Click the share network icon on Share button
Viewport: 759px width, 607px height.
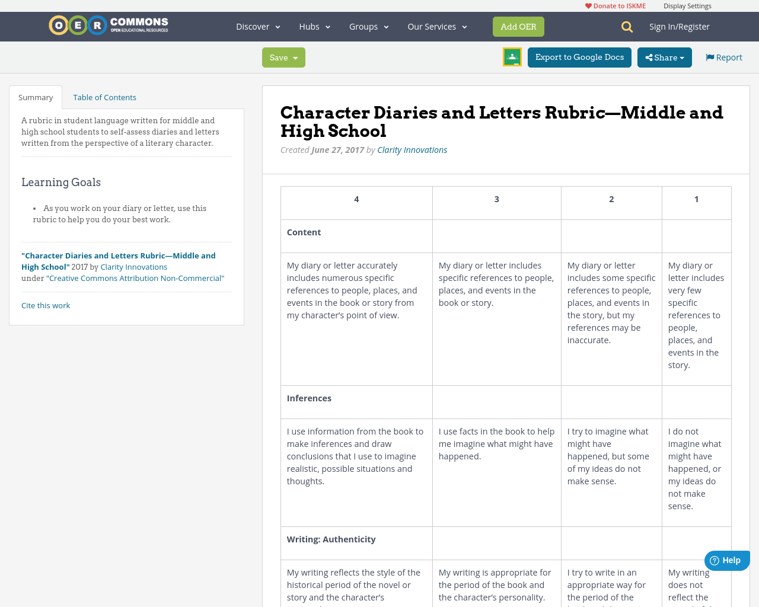pyautogui.click(x=649, y=57)
